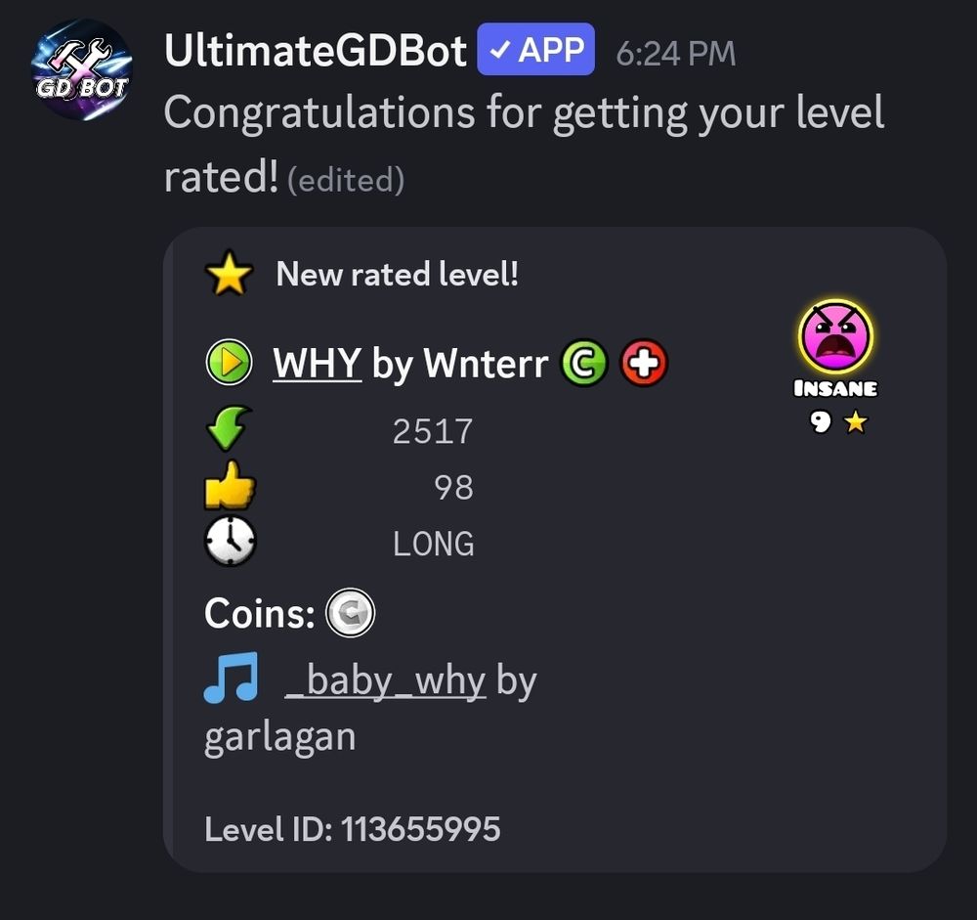The image size is (977, 920).
Task: Open the _baby_why song link
Action: (x=385, y=680)
